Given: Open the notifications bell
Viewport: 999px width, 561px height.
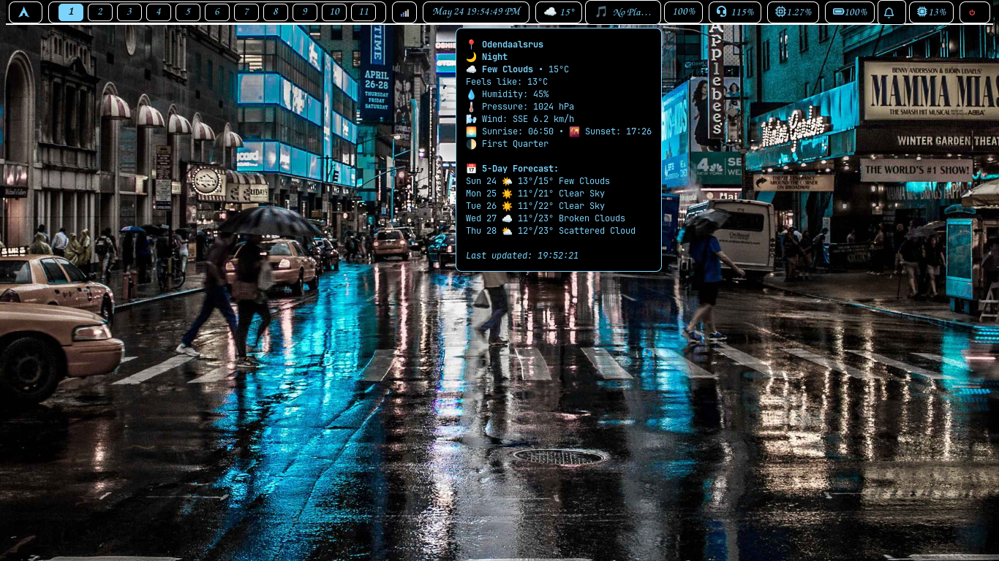Looking at the screenshot, I should (890, 12).
